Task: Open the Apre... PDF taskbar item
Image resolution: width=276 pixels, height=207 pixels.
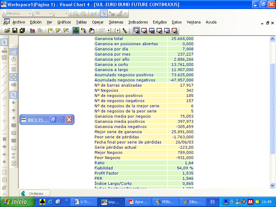Action: coord(138,202)
